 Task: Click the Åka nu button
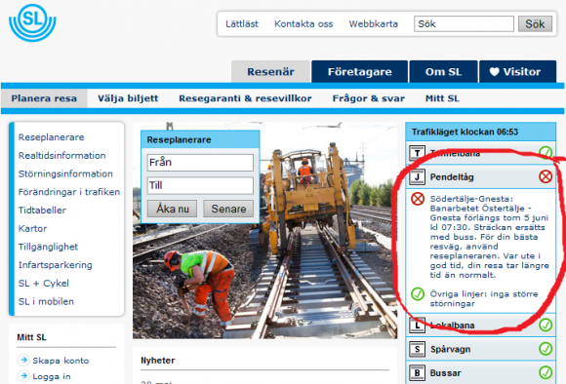pos(172,209)
